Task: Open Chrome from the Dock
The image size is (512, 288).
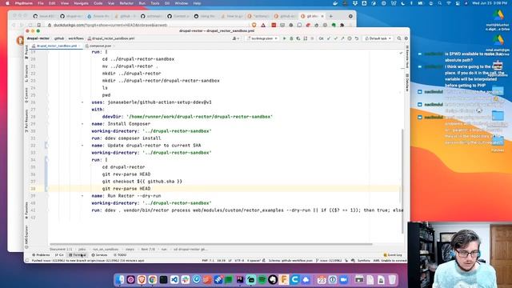Action: pos(153,279)
